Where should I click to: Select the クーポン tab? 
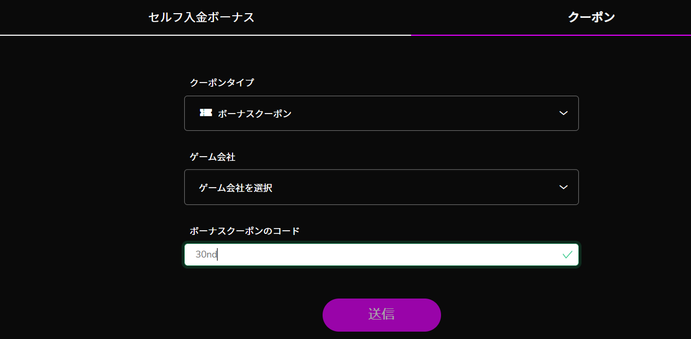[x=592, y=17]
